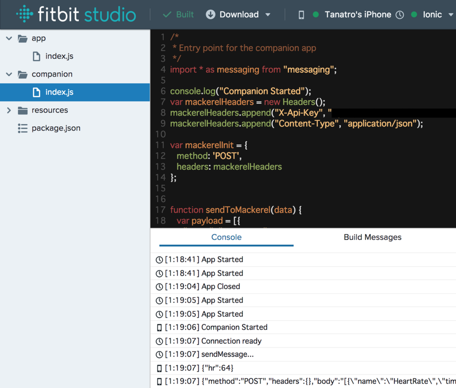Image resolution: width=456 pixels, height=388 pixels.
Task: Click the Download button label
Action: (x=239, y=14)
